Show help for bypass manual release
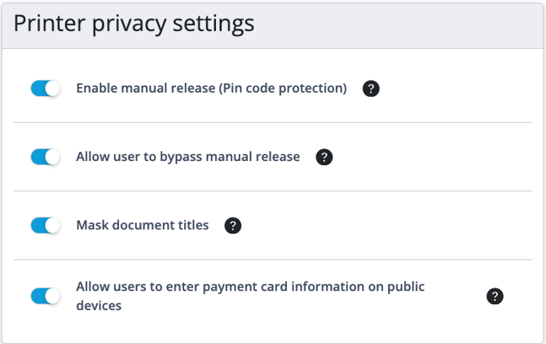The image size is (546, 344). [324, 157]
